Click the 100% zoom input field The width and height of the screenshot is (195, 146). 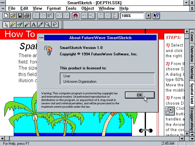(x=132, y=16)
